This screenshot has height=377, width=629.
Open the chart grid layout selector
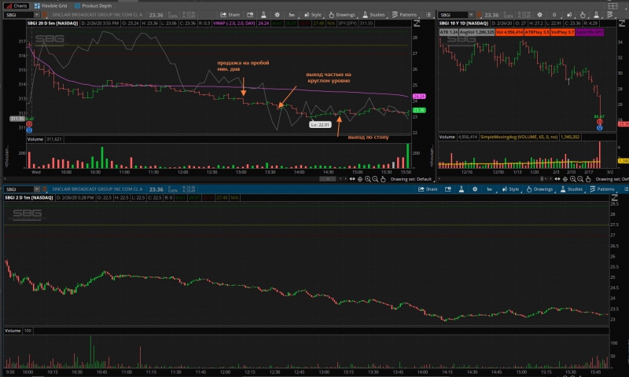[612, 5]
